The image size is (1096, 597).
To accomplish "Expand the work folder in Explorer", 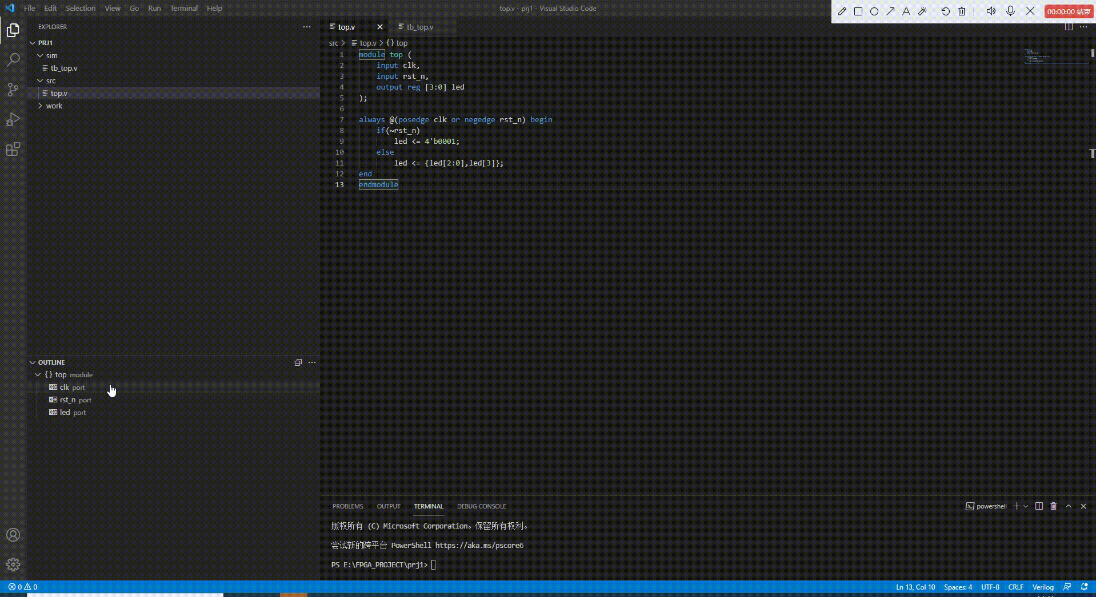I will coord(40,106).
